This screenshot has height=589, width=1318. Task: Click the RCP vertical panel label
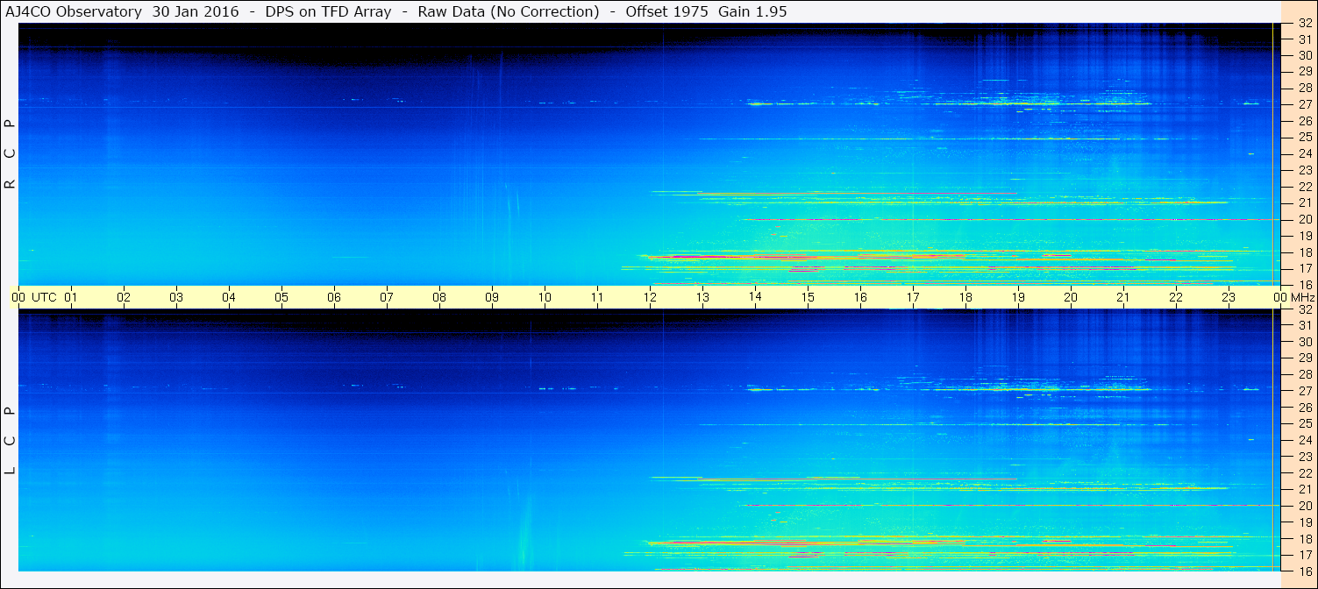(x=10, y=154)
